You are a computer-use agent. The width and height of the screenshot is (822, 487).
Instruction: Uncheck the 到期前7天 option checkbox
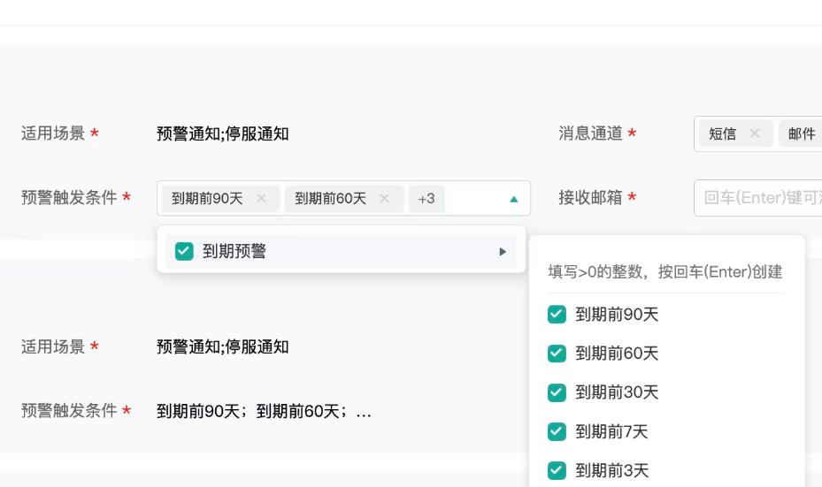557,431
